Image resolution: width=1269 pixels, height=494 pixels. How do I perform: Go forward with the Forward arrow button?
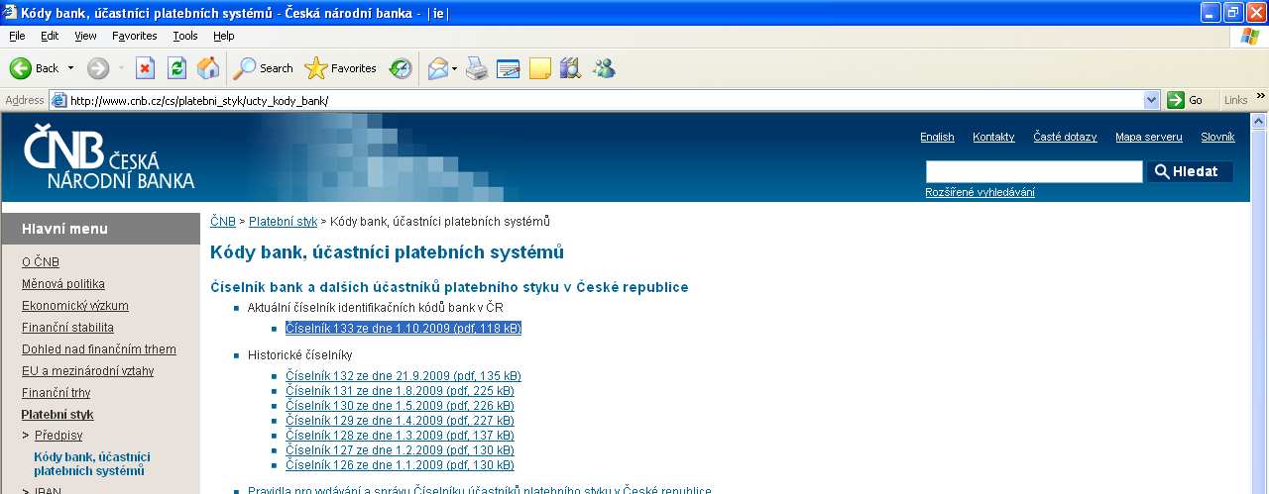tap(98, 68)
